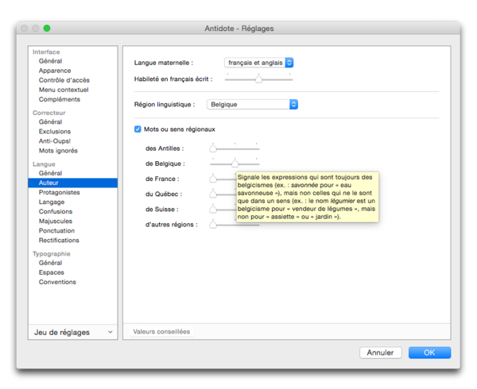Expand the Jeu de réglages menu
477x389 pixels.
coord(73,332)
